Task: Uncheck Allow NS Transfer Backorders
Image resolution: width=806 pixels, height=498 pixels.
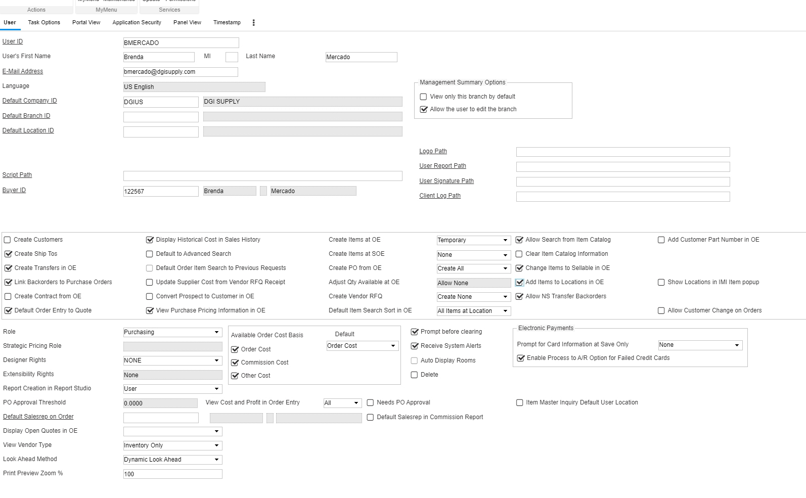Action: pos(519,297)
